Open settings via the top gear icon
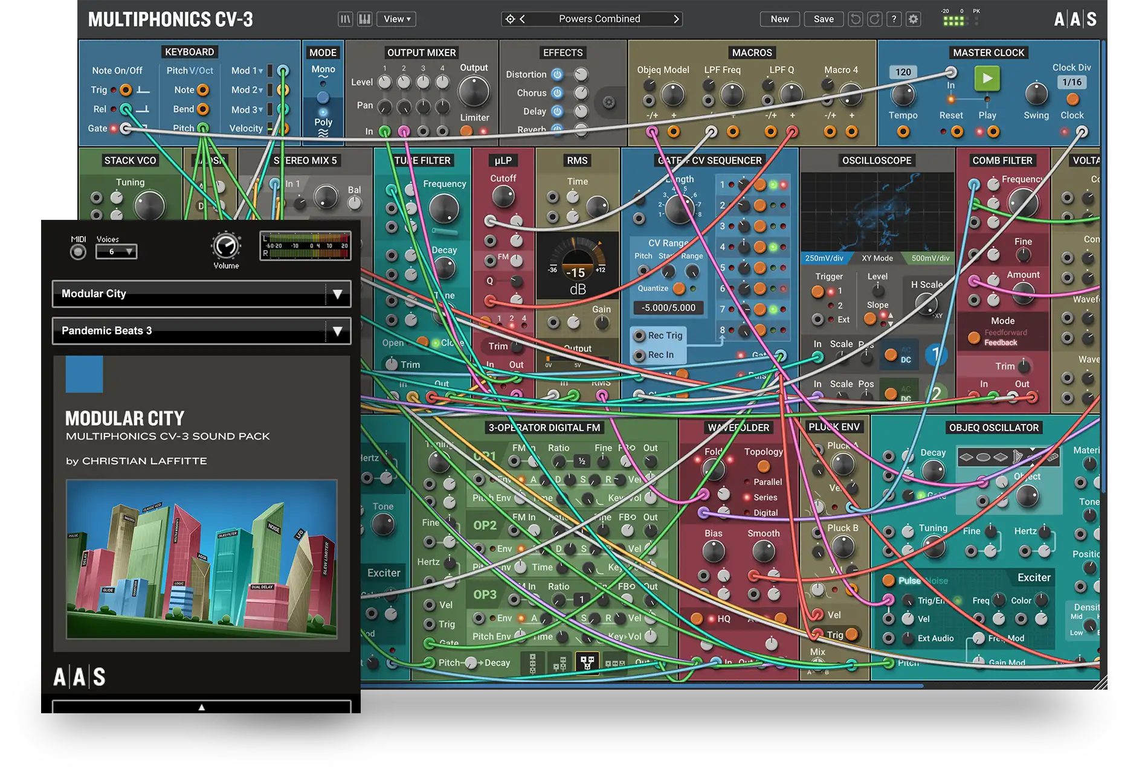 [x=914, y=19]
